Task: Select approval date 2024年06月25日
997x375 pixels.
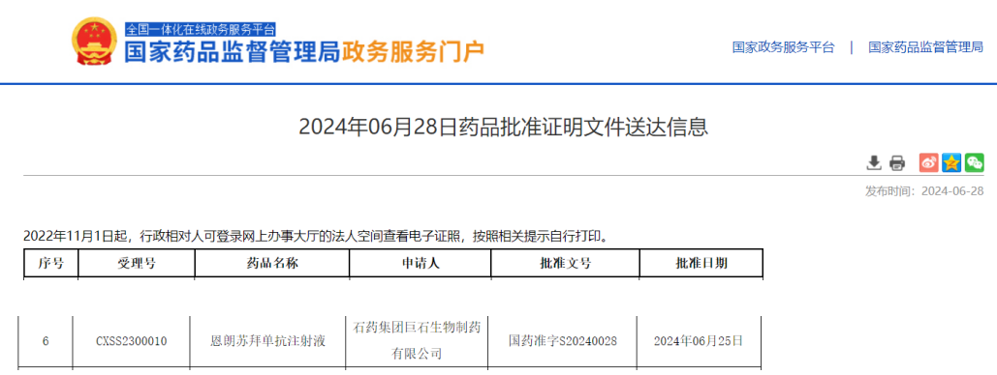Action: [699, 341]
